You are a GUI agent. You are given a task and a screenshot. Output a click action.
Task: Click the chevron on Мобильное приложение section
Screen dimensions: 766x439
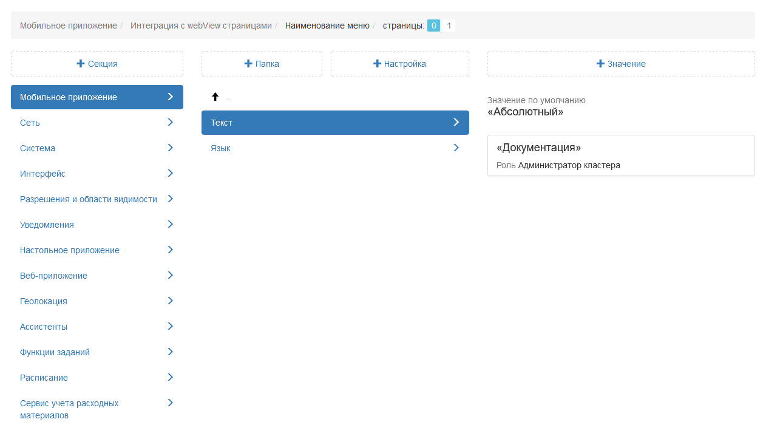(171, 97)
